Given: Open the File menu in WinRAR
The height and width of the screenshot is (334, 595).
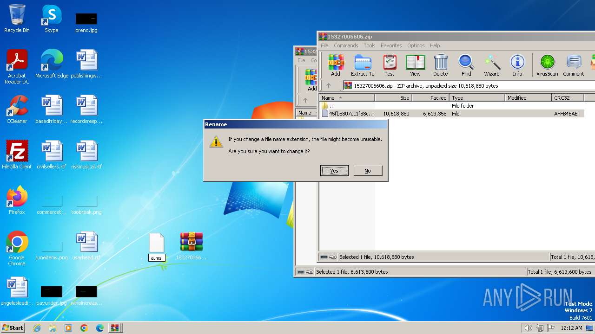Looking at the screenshot, I should pos(324,45).
